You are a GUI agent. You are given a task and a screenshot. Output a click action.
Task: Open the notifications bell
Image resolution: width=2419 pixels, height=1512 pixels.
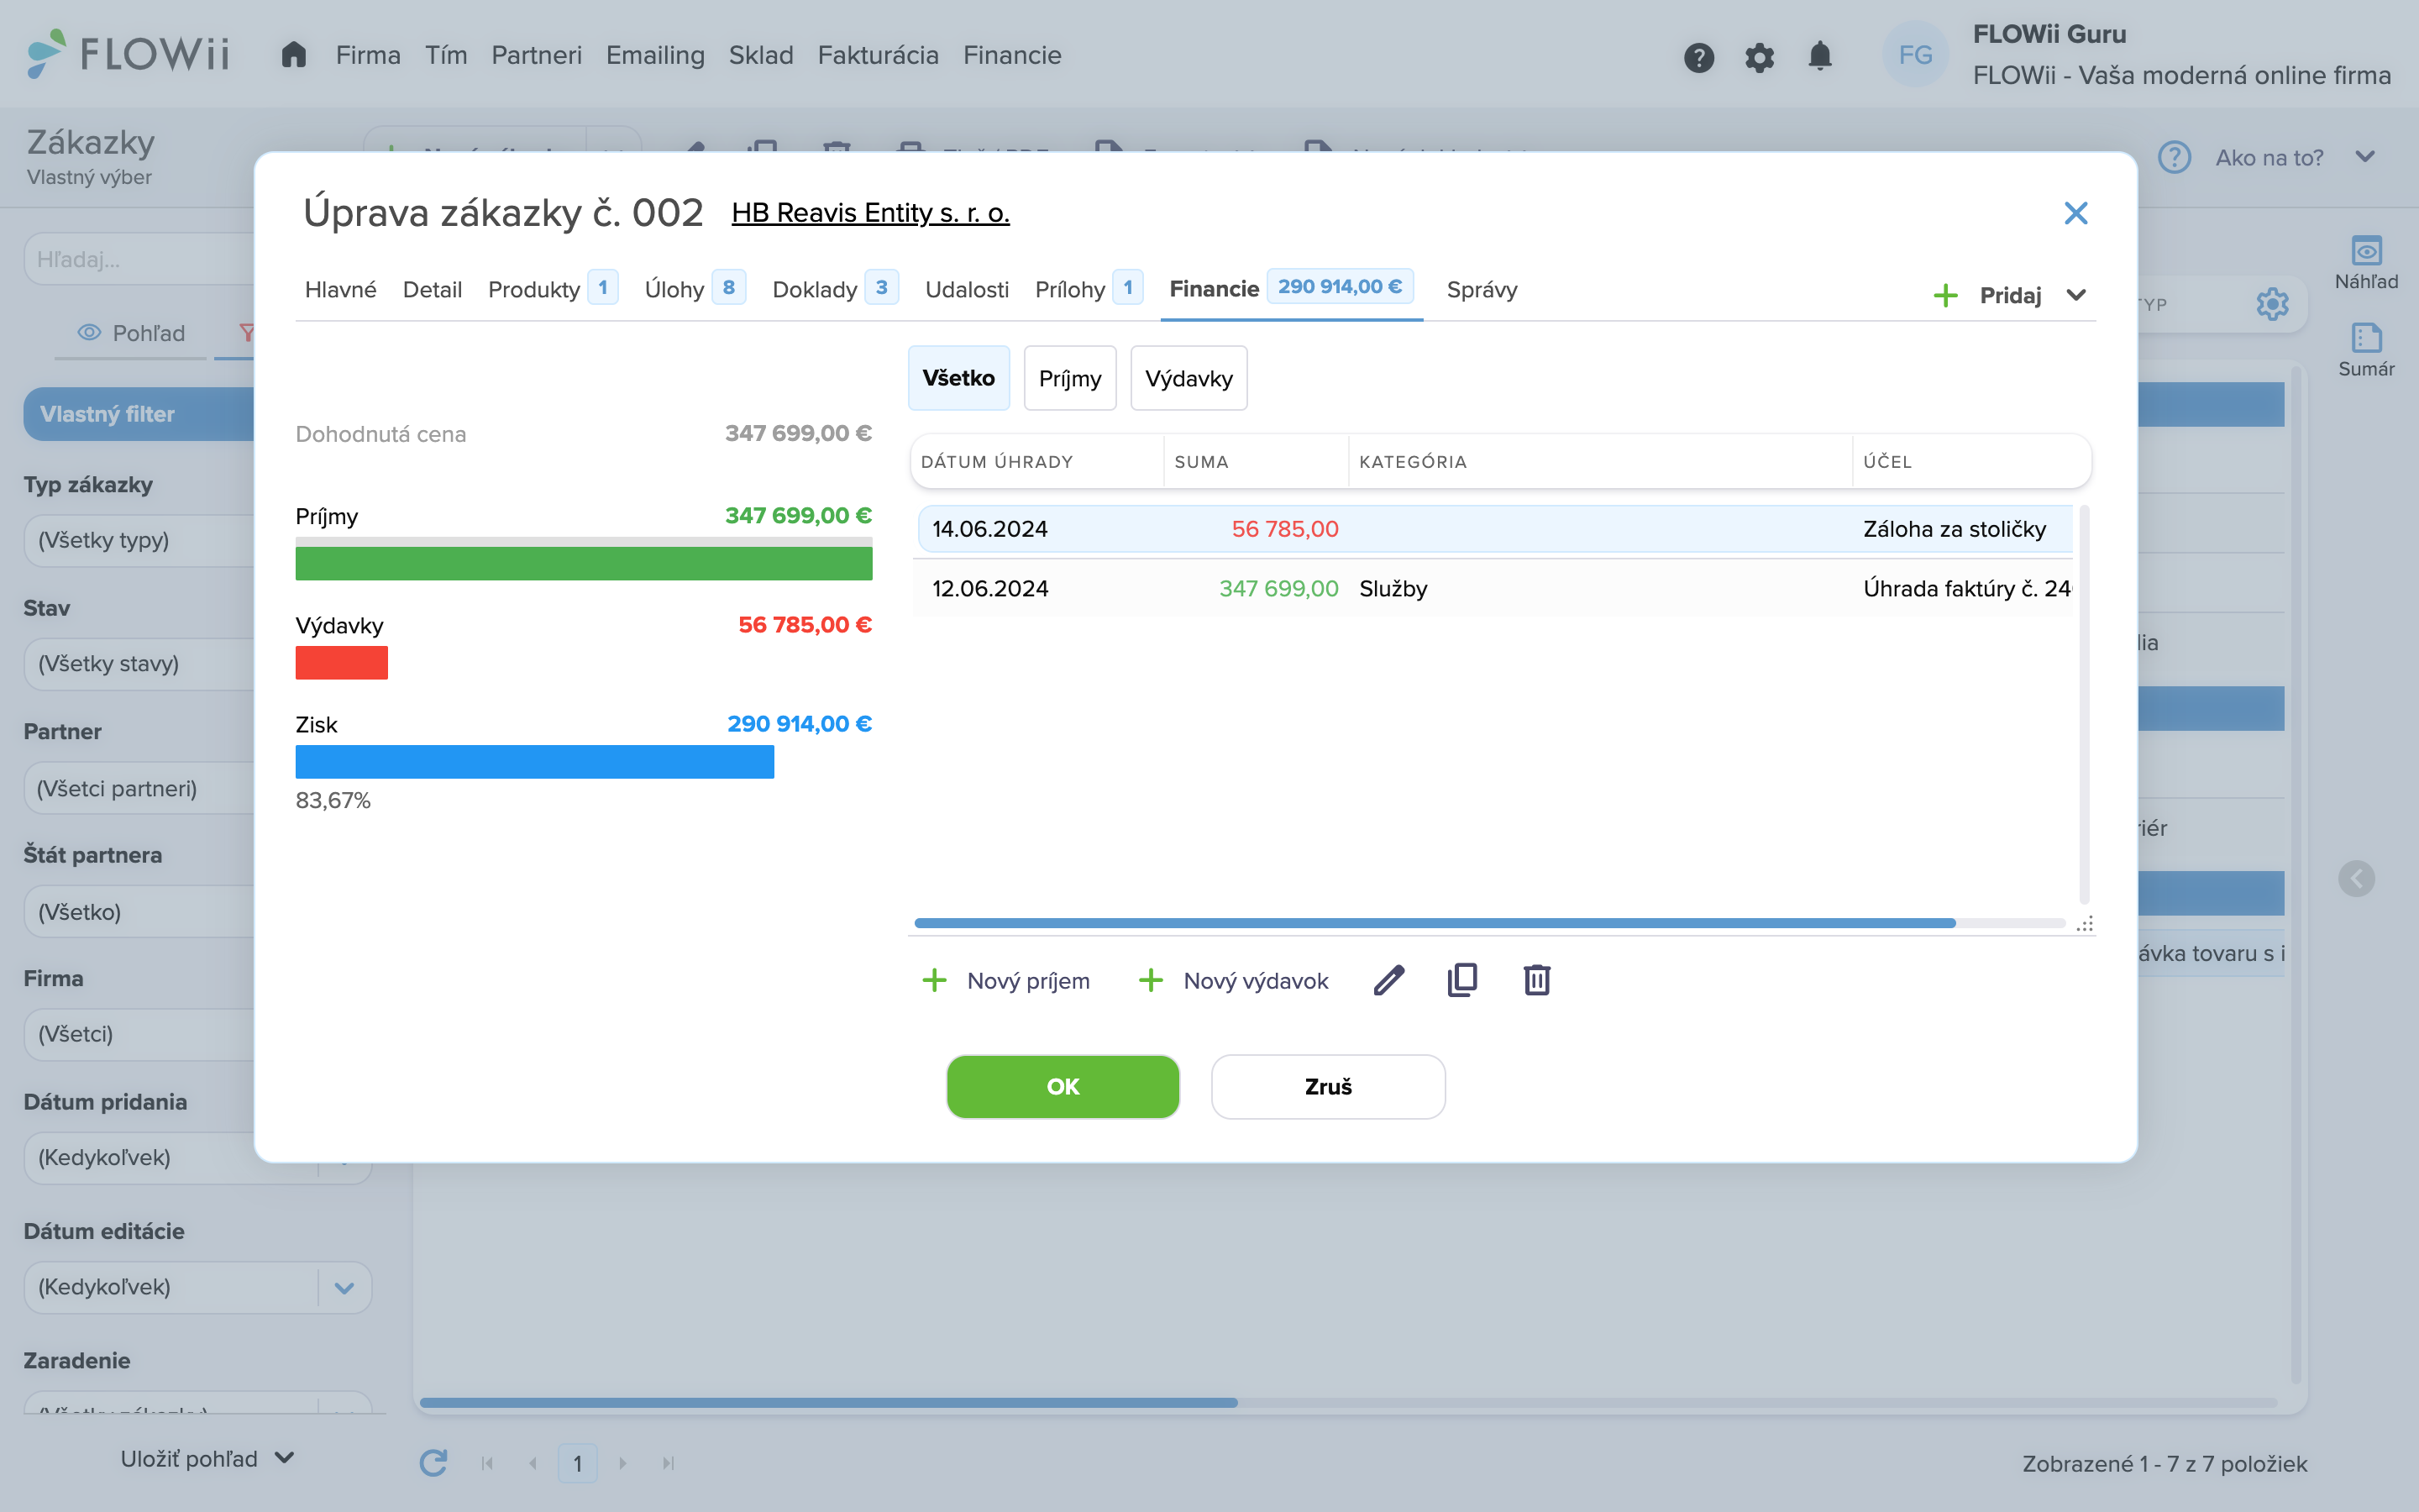point(1820,56)
